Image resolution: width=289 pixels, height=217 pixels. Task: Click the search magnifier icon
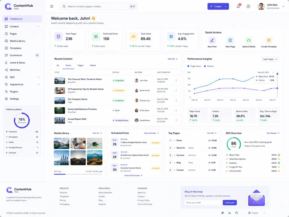64,6
